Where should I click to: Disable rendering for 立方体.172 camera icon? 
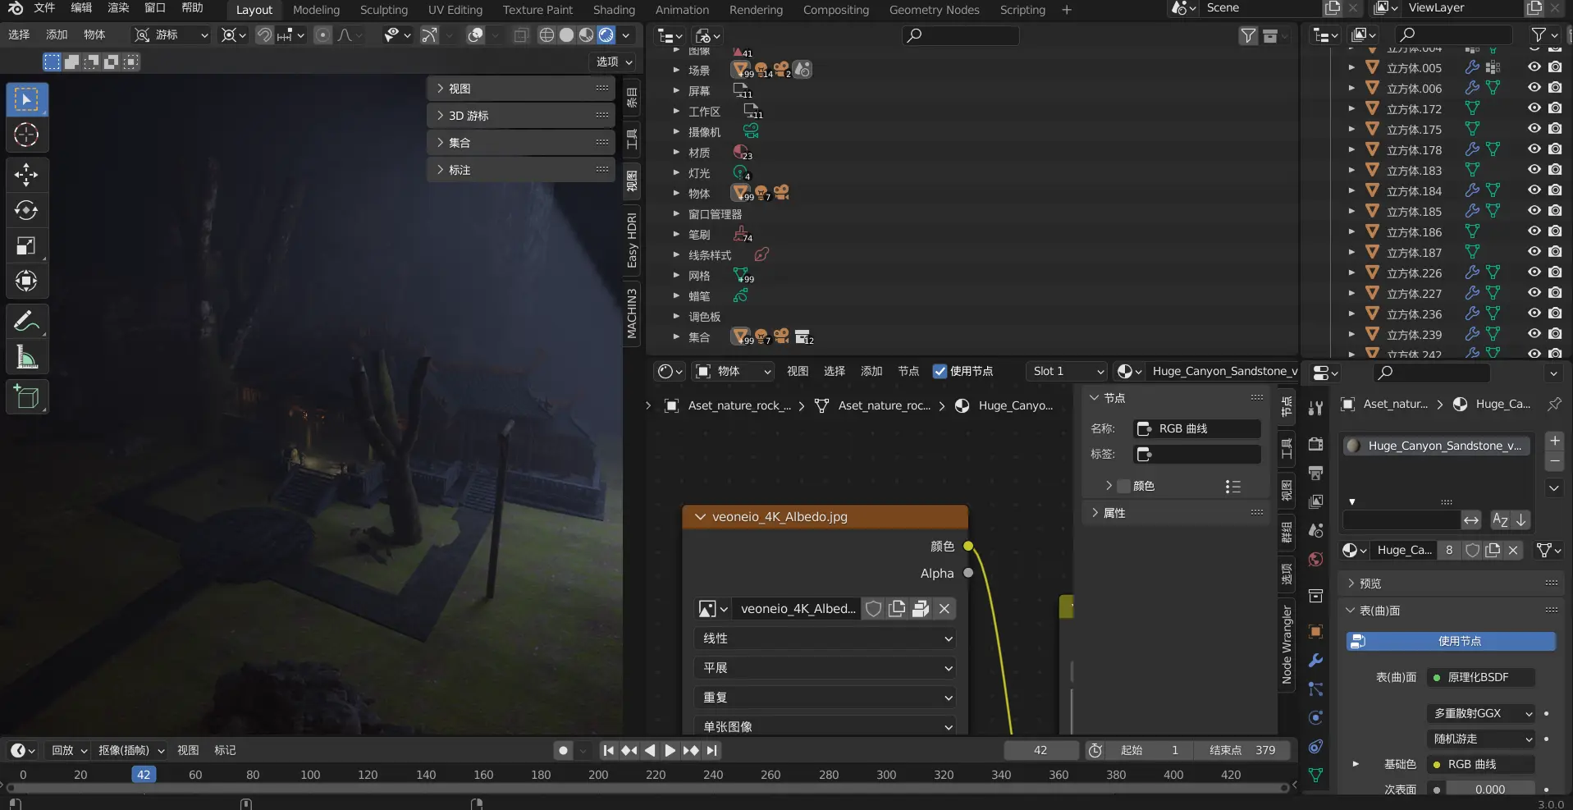point(1555,108)
